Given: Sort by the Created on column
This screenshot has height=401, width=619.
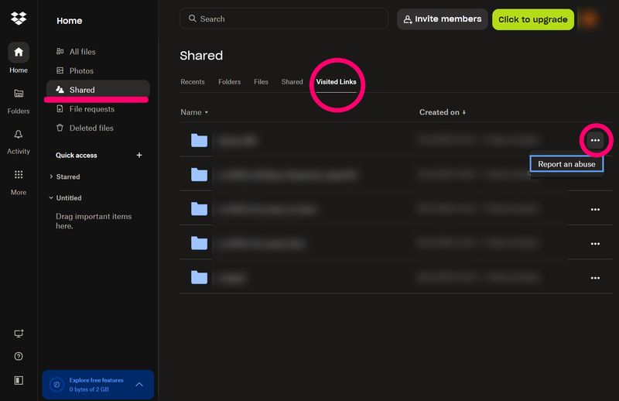Looking at the screenshot, I should coord(443,112).
